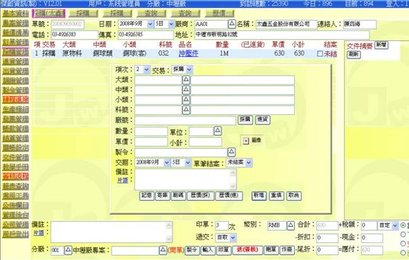Click the triangle lookup icon beside 小類 field
The height and width of the screenshot is (260, 409).
tap(186, 100)
